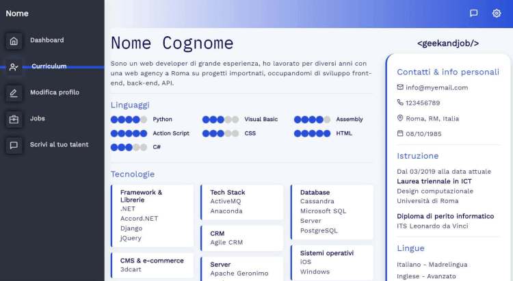Click the Curriculum user icon in sidebar
This screenshot has height=281, width=513.
[x=14, y=67]
